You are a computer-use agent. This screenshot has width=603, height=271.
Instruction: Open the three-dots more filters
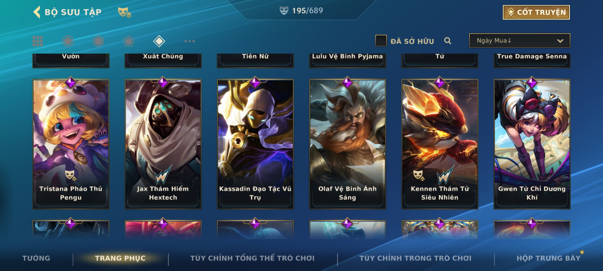tap(189, 41)
